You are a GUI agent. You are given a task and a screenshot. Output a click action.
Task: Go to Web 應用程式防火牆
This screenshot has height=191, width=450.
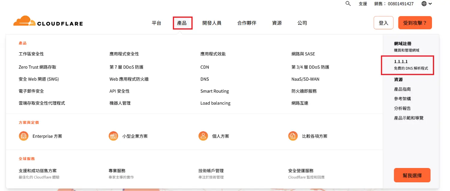[x=129, y=79]
